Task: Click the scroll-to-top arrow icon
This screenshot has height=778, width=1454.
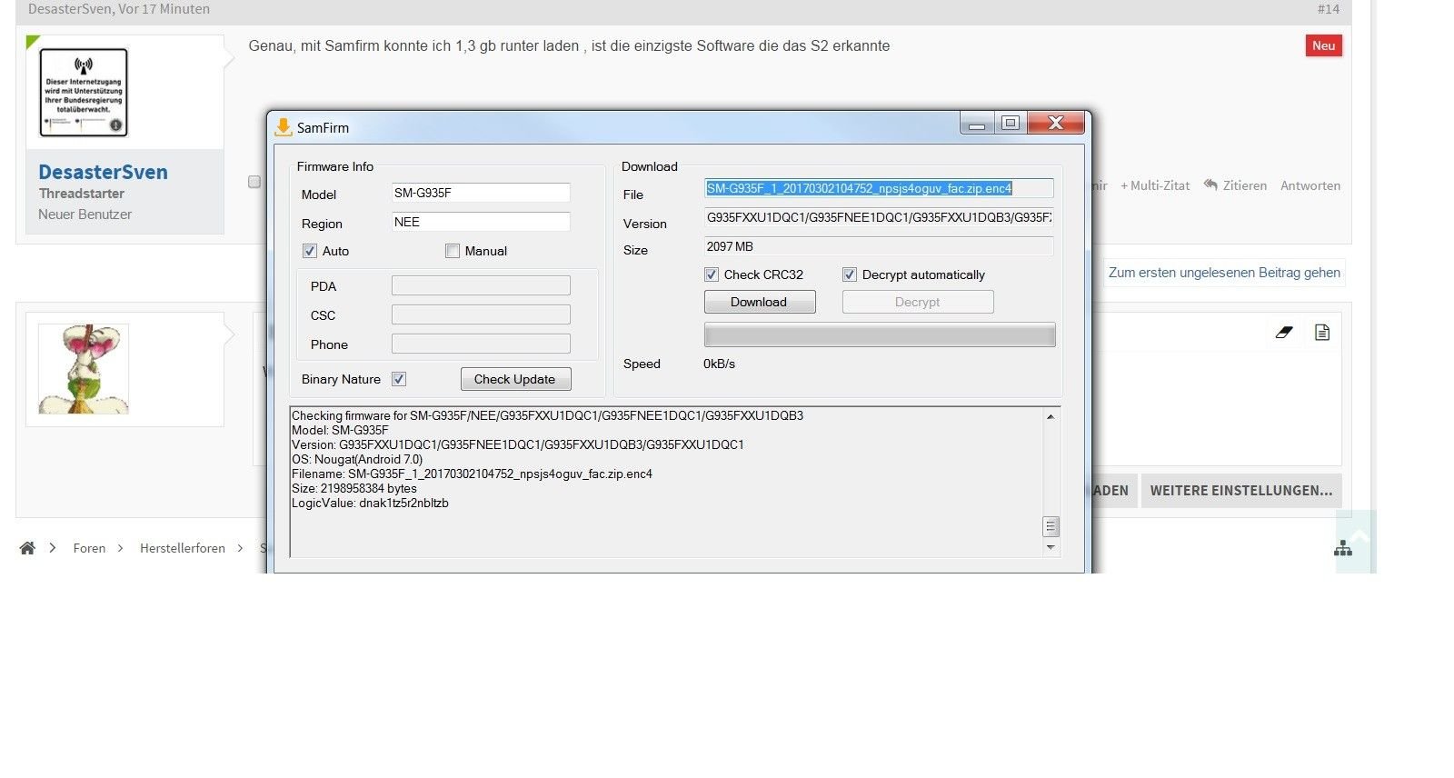Action: click(1359, 537)
